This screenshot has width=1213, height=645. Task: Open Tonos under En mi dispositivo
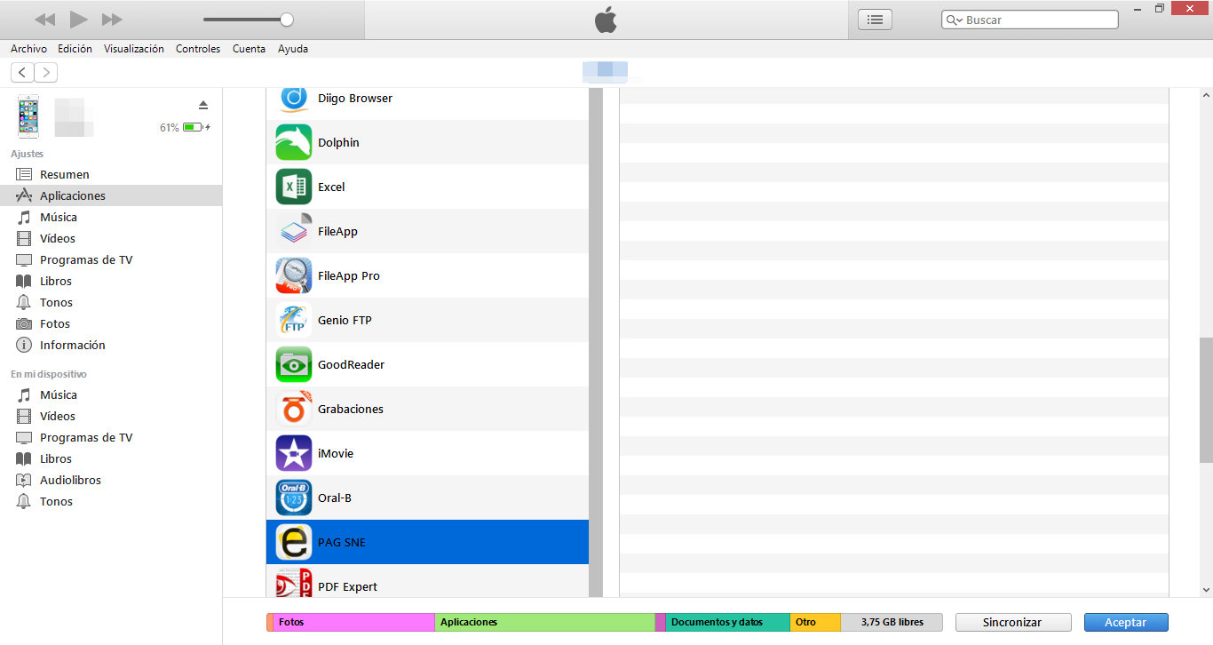[111, 501]
